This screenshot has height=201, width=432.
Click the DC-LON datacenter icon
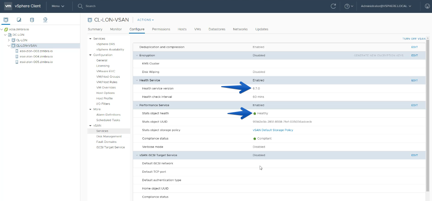pyautogui.click(x=10, y=35)
